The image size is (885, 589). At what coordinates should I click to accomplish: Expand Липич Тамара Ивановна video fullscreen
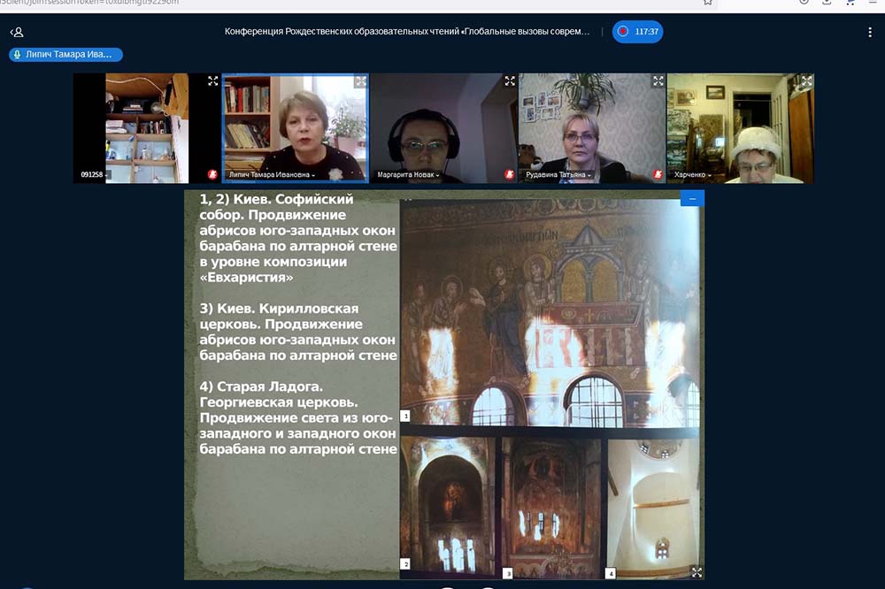(x=360, y=81)
